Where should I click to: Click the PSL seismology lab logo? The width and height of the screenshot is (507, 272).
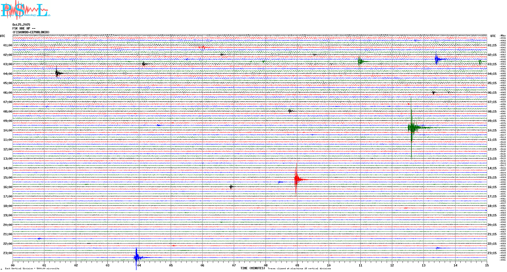click(x=25, y=10)
